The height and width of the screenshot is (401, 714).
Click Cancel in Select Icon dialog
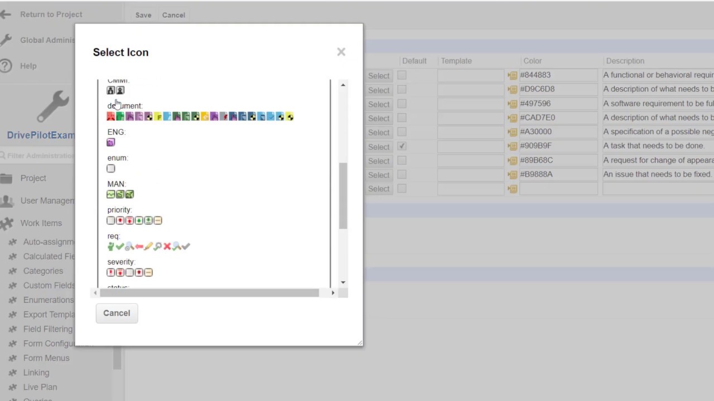tap(117, 313)
